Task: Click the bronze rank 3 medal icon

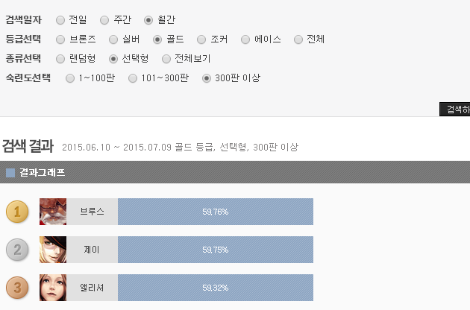Action: click(x=17, y=288)
